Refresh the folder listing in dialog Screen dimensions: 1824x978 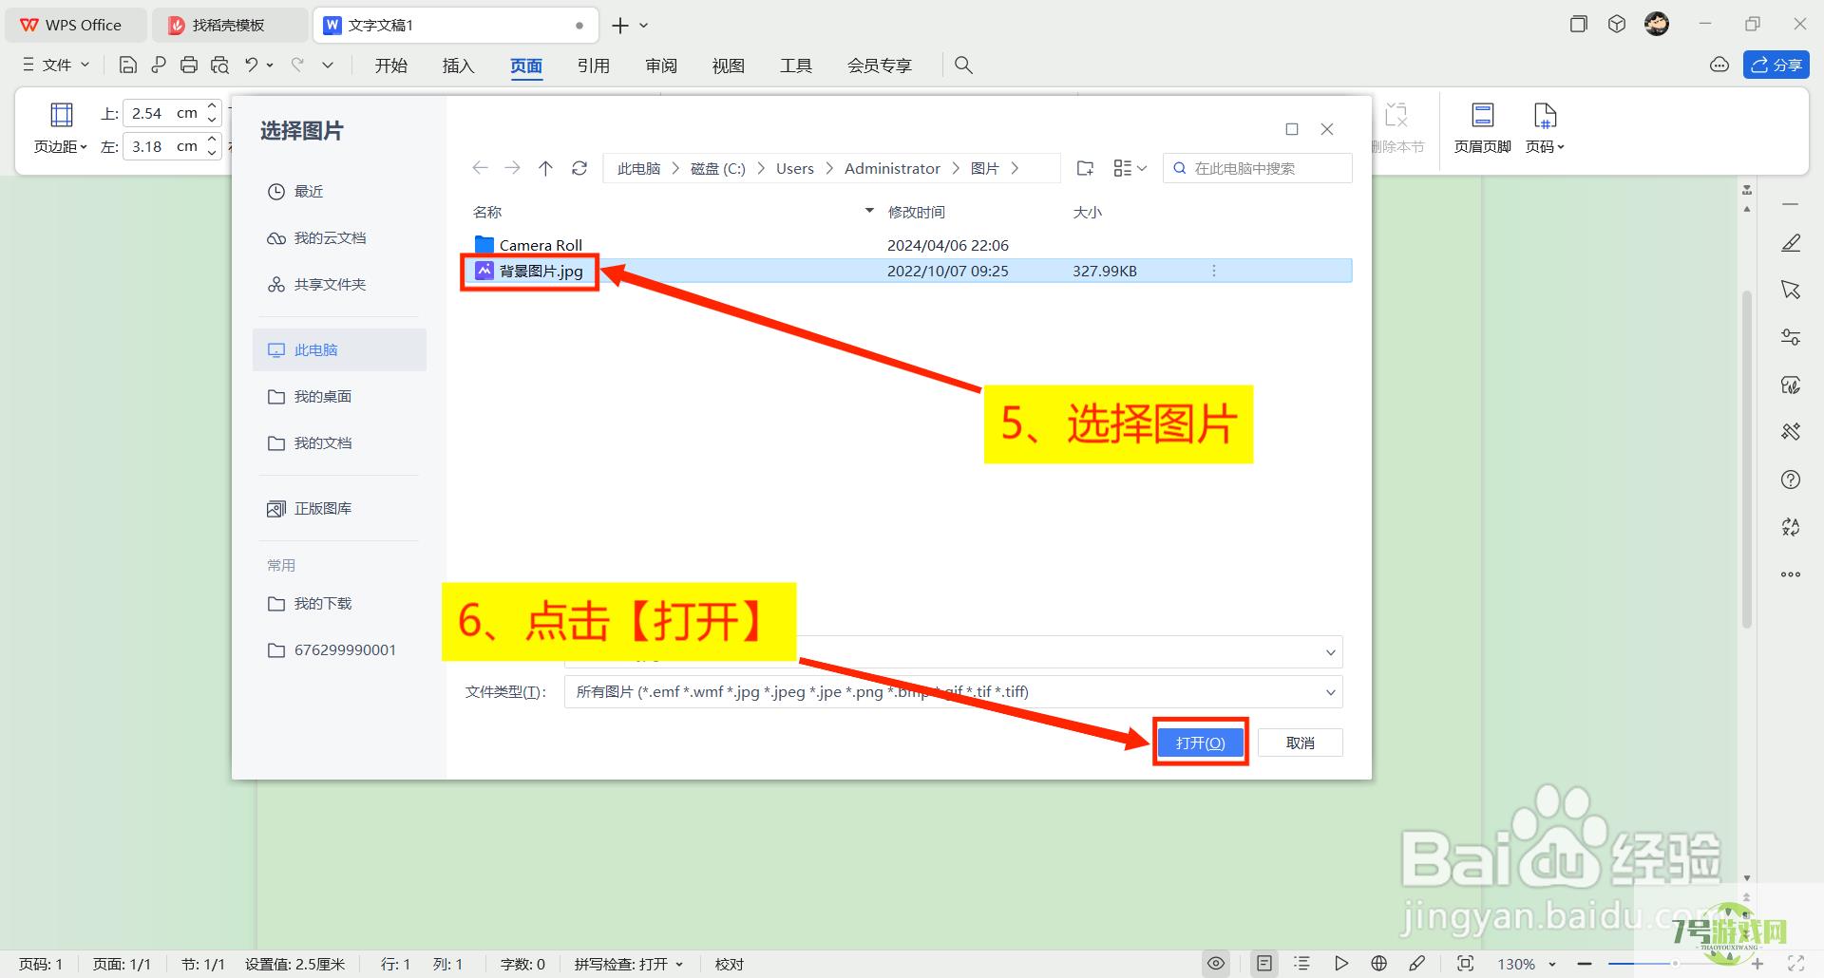[x=579, y=168]
